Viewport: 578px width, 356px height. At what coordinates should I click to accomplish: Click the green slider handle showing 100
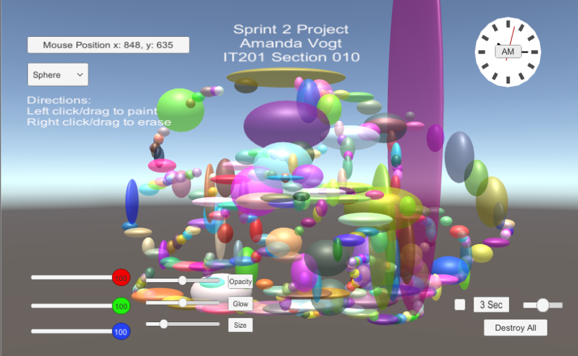coord(121,306)
